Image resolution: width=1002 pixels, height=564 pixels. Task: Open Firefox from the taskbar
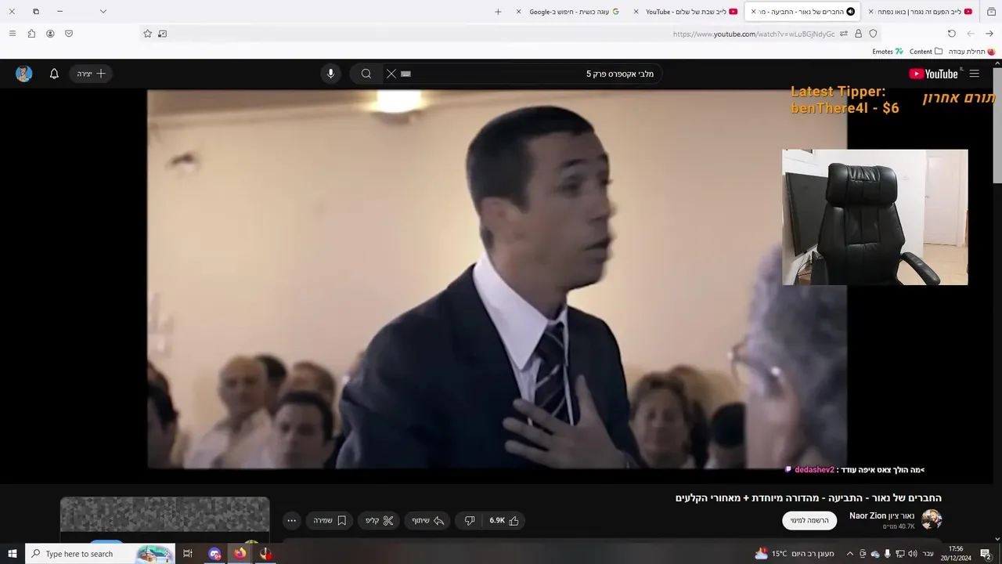[x=240, y=554]
